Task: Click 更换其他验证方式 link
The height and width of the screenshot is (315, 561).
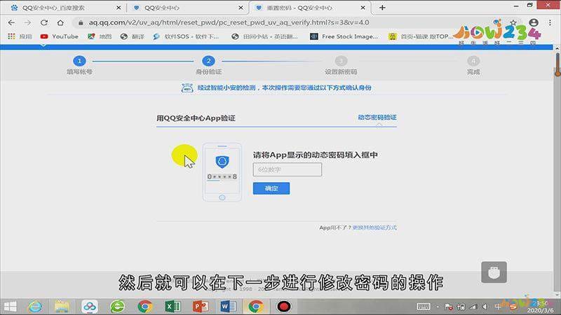Action: coord(374,227)
